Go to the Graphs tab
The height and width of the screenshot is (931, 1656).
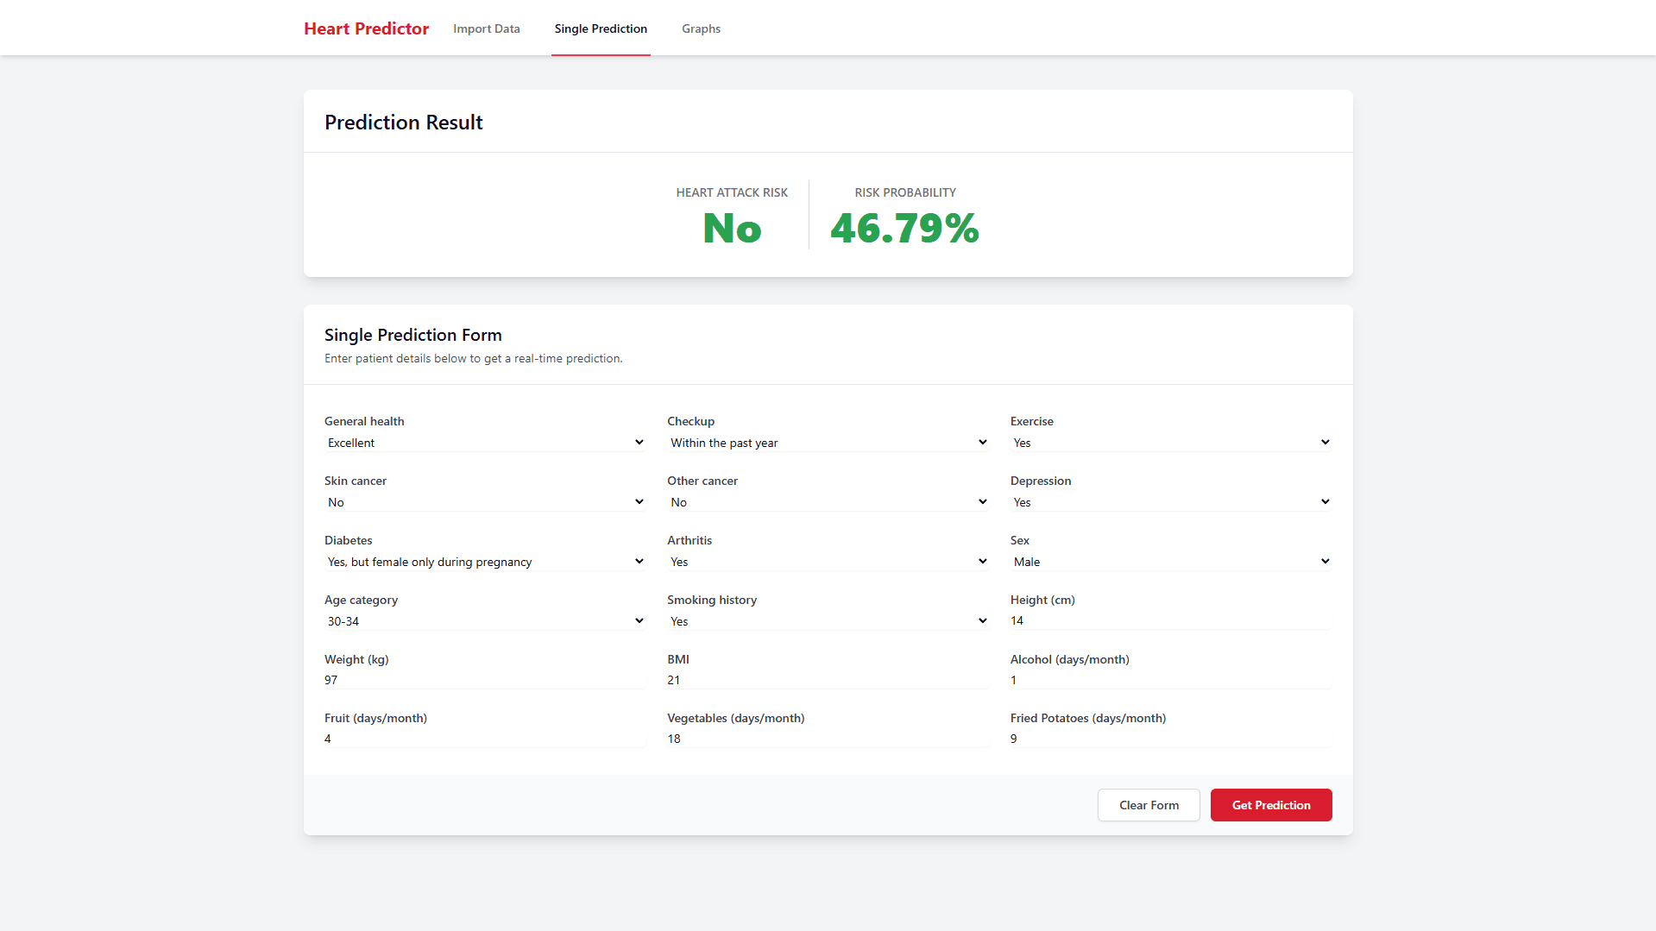[x=701, y=28]
